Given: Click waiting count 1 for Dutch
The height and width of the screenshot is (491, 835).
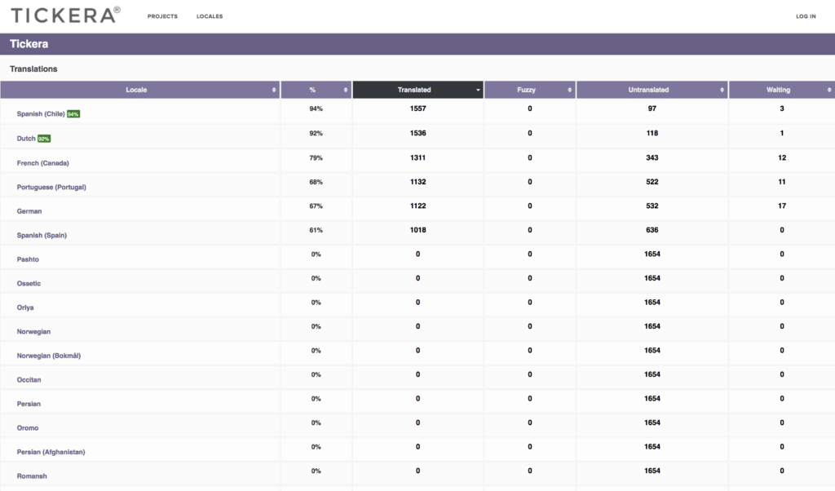Looking at the screenshot, I should tap(782, 133).
